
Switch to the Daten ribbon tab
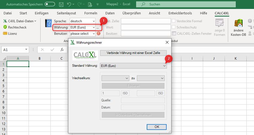(x=110, y=13)
